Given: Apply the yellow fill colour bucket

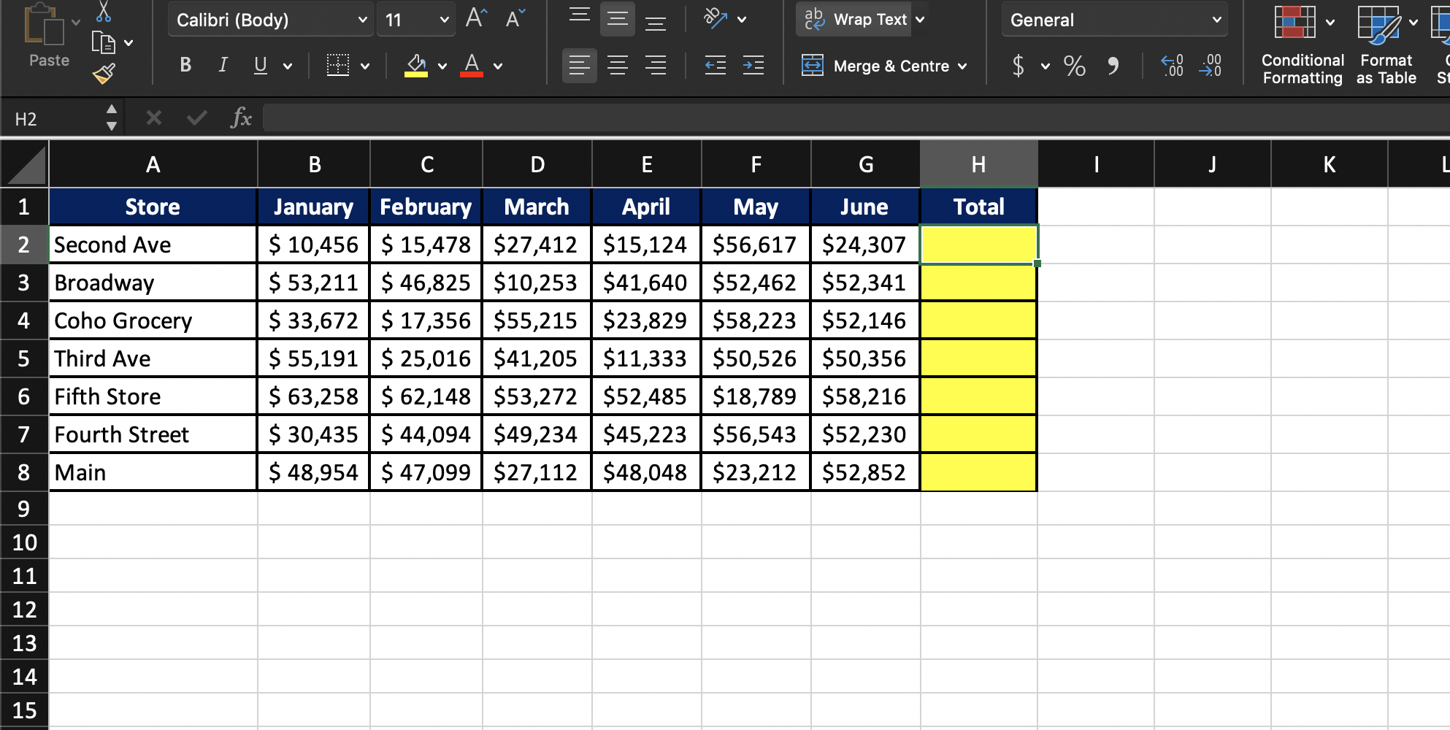Looking at the screenshot, I should [416, 66].
